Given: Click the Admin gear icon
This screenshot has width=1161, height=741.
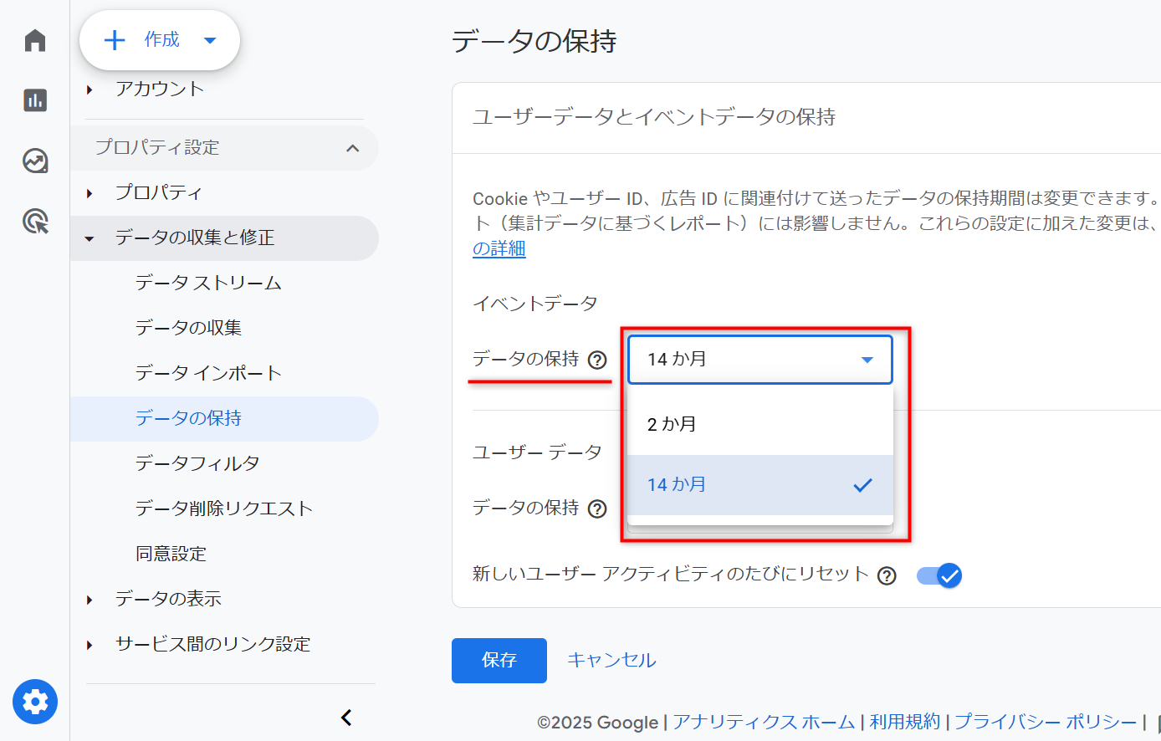Looking at the screenshot, I should coord(35,701).
